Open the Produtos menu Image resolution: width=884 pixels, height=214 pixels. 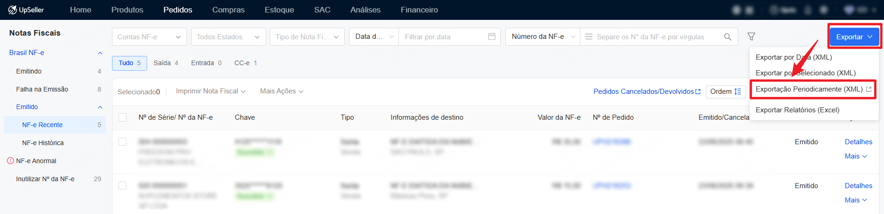click(127, 10)
